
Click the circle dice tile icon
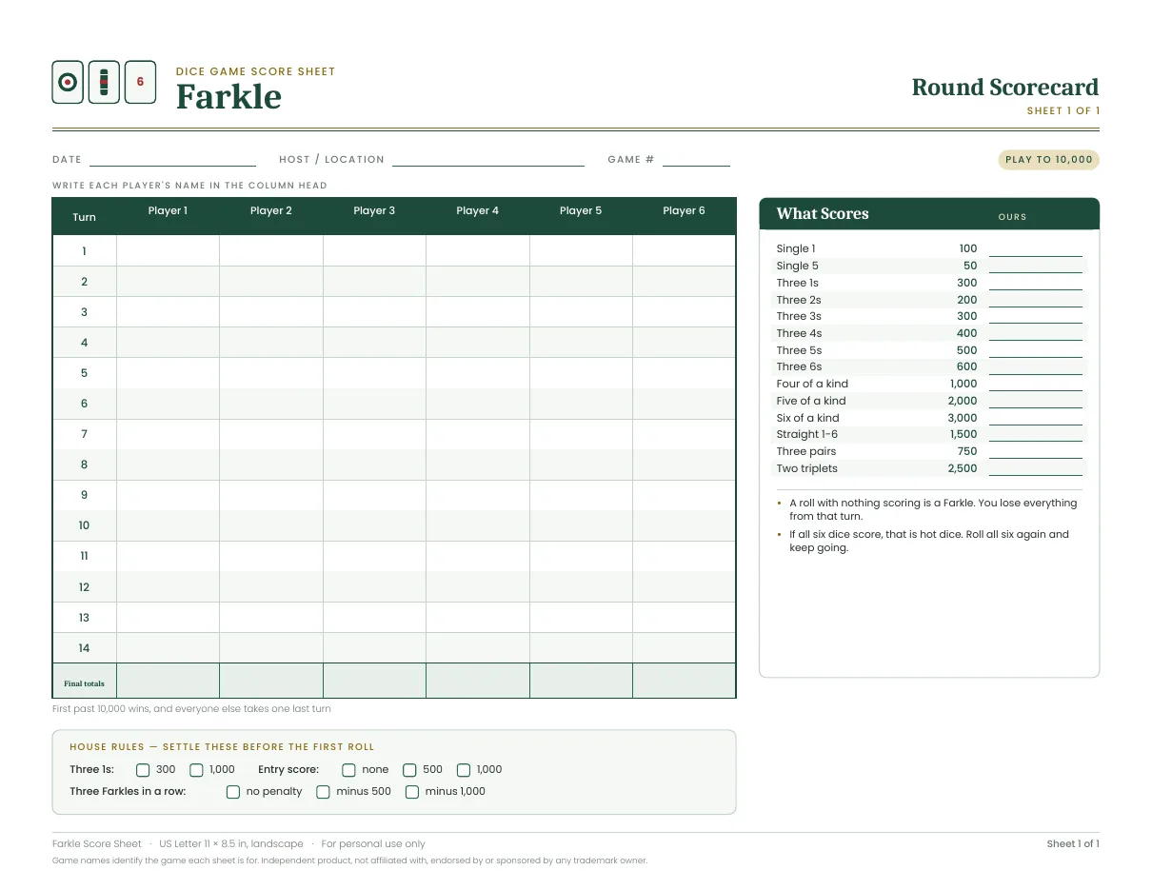67,82
